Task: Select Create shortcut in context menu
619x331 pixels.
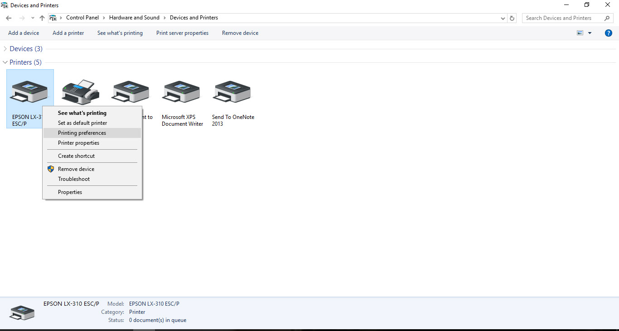Action: point(92,156)
